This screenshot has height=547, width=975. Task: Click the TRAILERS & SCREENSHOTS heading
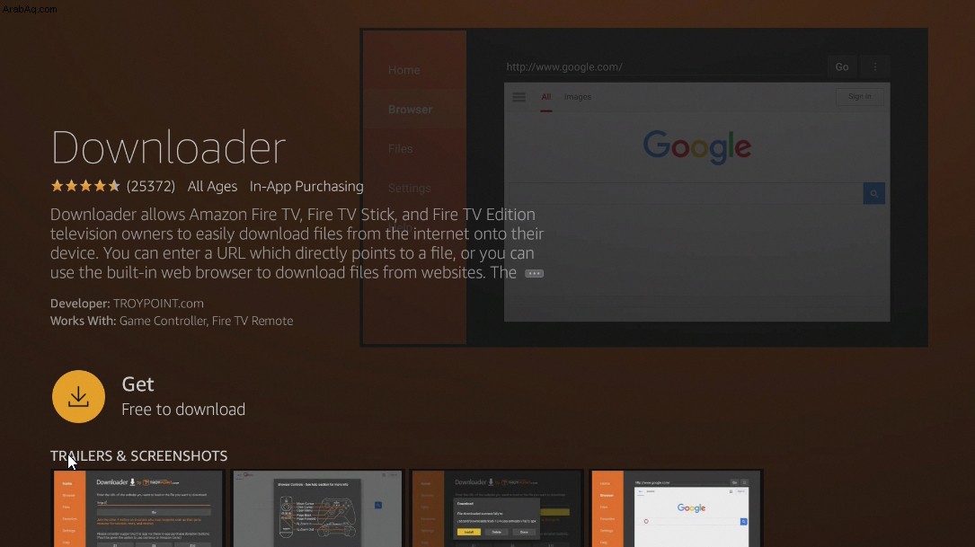pyautogui.click(x=138, y=455)
